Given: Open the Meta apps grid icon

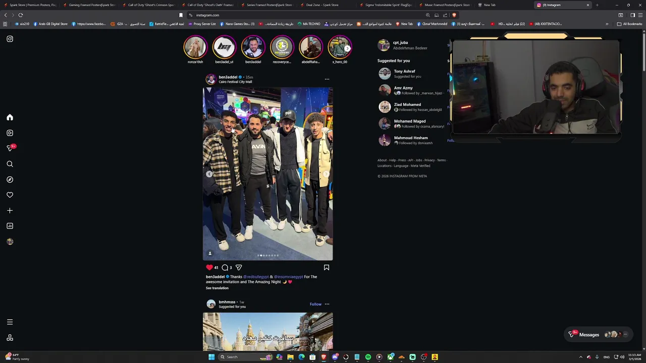Looking at the screenshot, I should 10,338.
